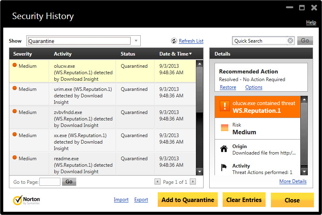The height and width of the screenshot is (215, 322).
Task: Go to the next page arrow
Action: [193, 181]
